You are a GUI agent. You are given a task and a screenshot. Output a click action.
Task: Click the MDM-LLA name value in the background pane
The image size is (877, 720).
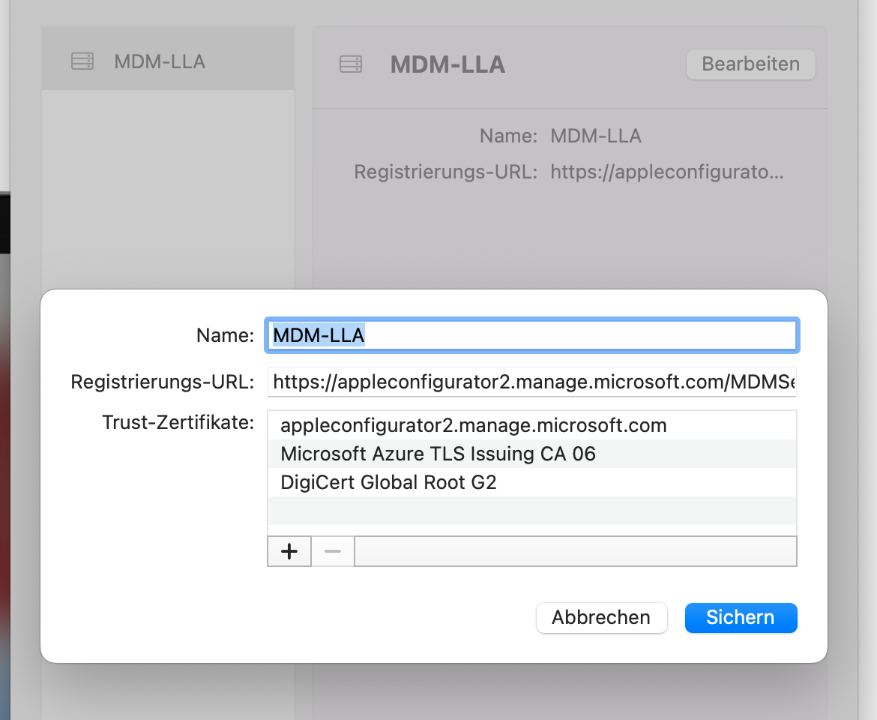[x=596, y=136]
